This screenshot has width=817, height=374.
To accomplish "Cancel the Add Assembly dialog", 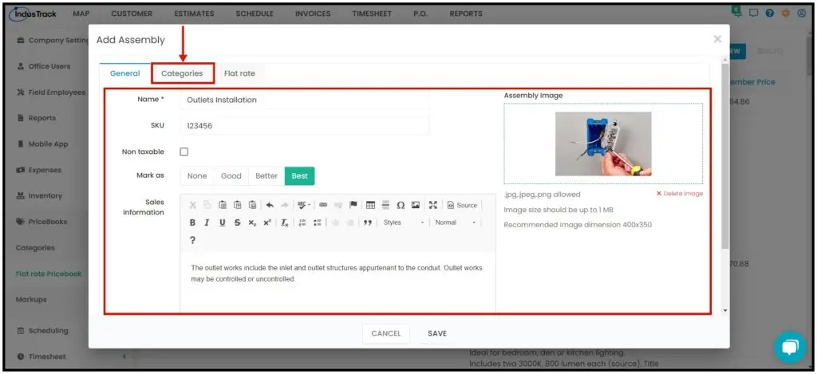I will tap(386, 333).
